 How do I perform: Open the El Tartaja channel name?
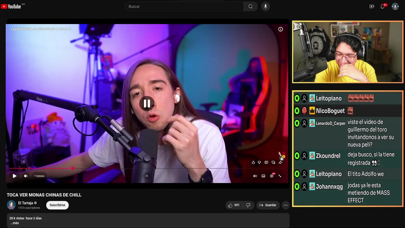coord(26,203)
